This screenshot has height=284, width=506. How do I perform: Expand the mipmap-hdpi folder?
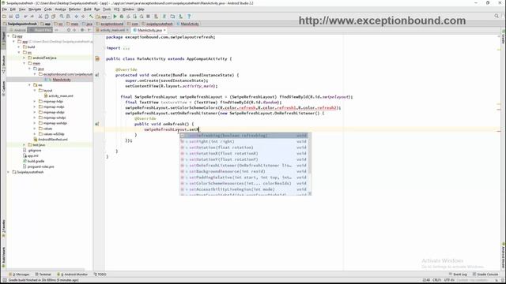35,102
